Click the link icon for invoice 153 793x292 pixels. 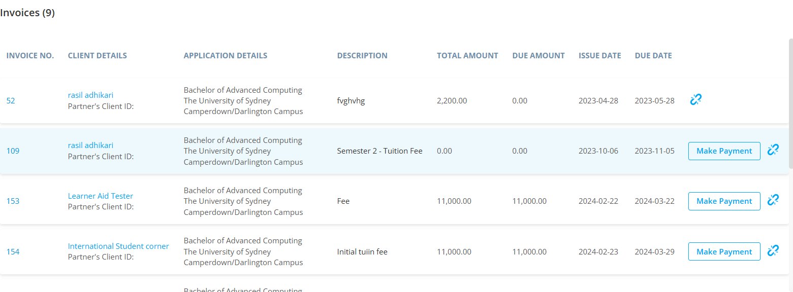click(773, 200)
